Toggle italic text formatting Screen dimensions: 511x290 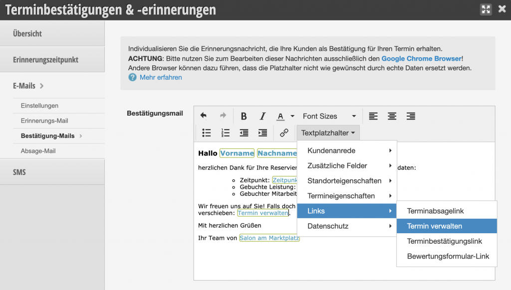coord(262,116)
